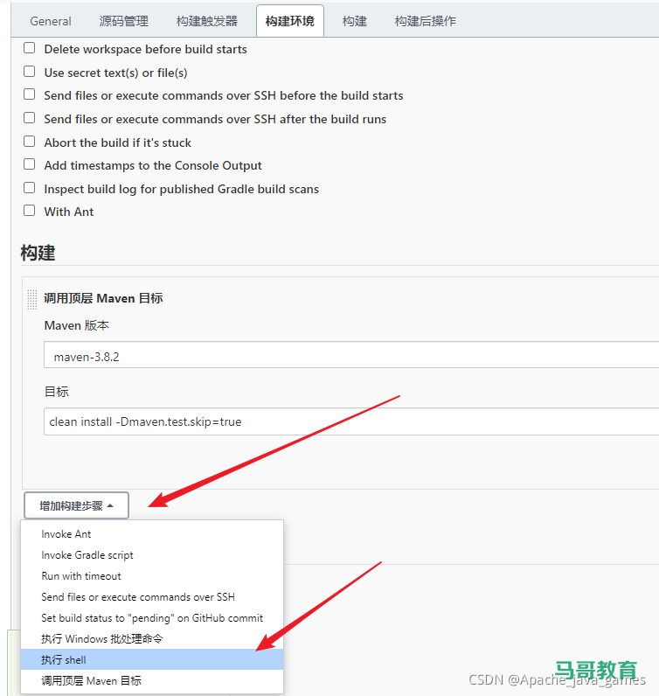The height and width of the screenshot is (696, 659).
Task: Select 执行 shell from the menu
Action: click(152, 659)
